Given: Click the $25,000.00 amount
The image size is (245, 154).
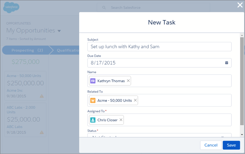Looking at the screenshot, I should (23, 119).
